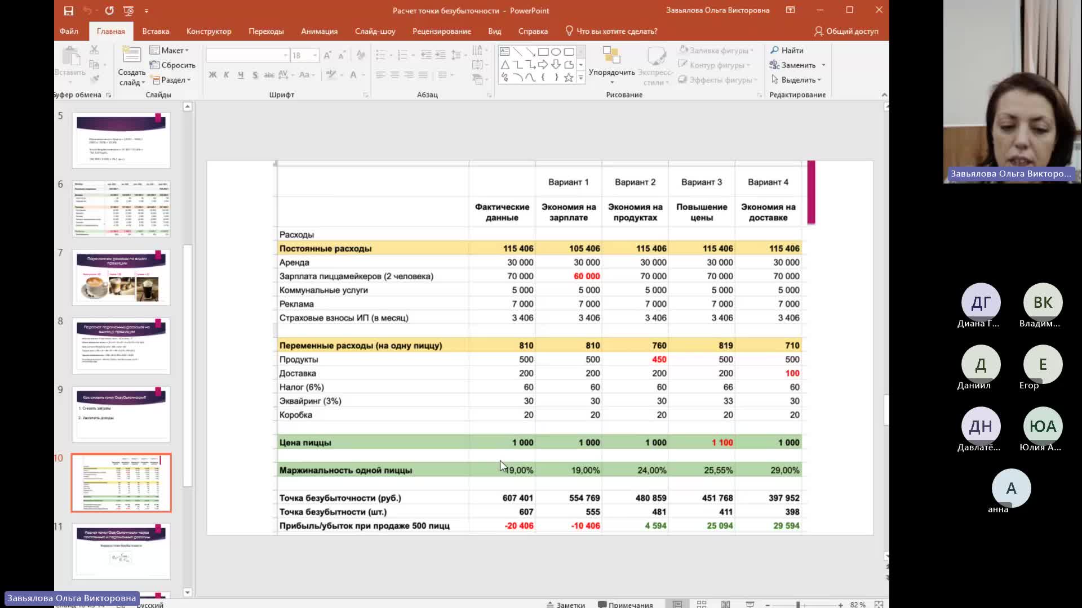Decrease list indent level icon
This screenshot has width=1082, height=608.
[x=426, y=55]
